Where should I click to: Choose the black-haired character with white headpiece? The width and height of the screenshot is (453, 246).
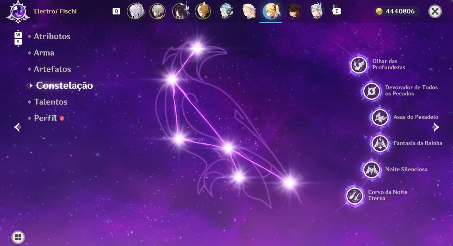point(180,12)
